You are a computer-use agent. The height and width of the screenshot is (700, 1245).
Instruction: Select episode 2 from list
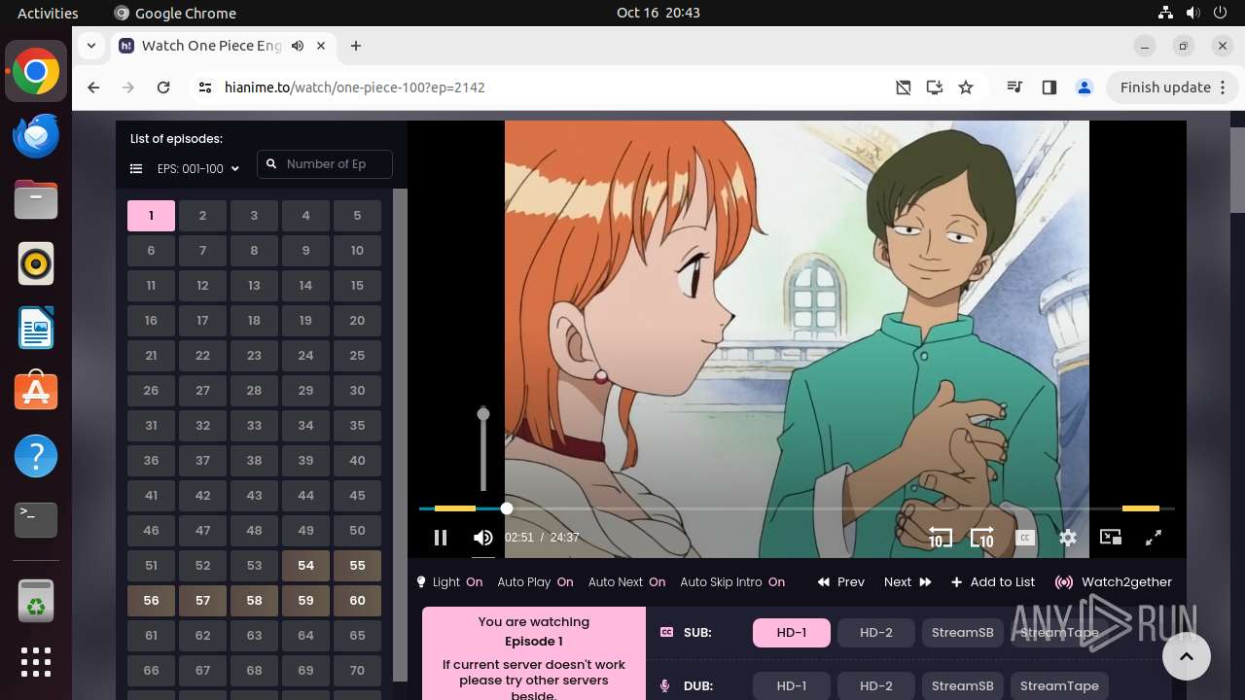[x=202, y=216]
